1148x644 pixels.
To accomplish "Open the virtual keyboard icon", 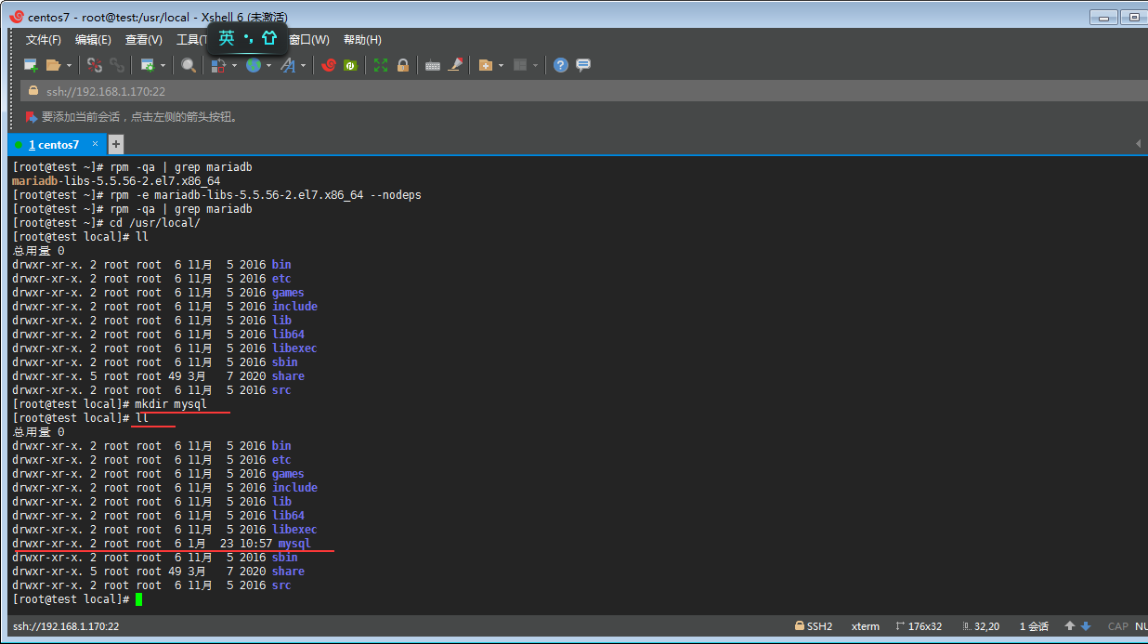I will tap(432, 65).
